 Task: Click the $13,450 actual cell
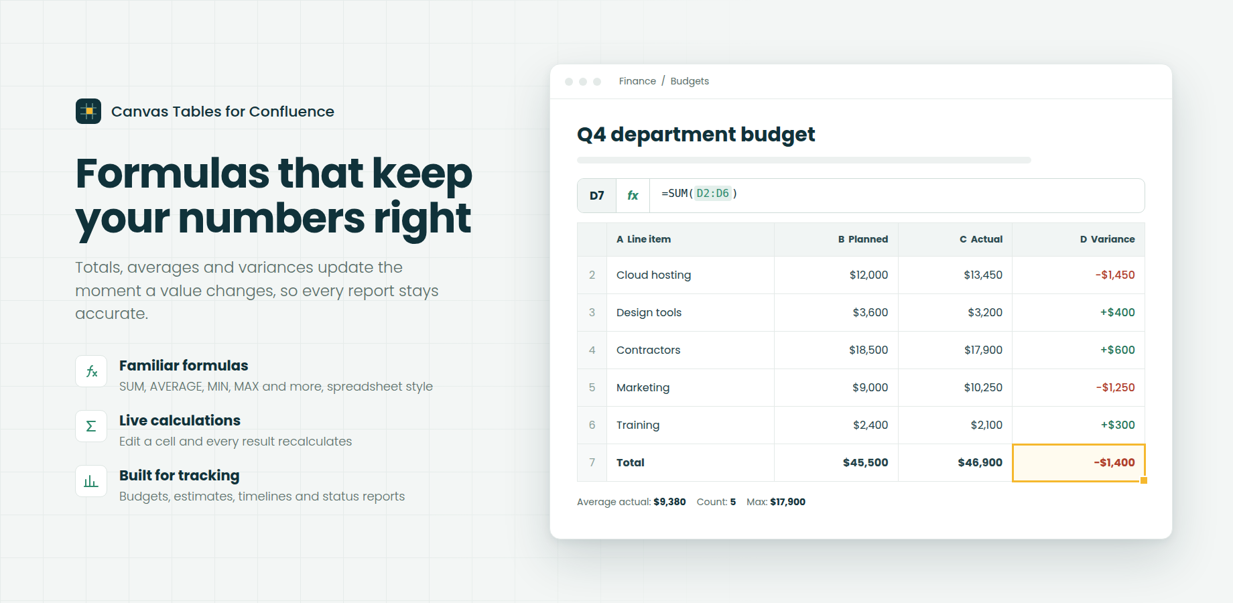(x=956, y=275)
